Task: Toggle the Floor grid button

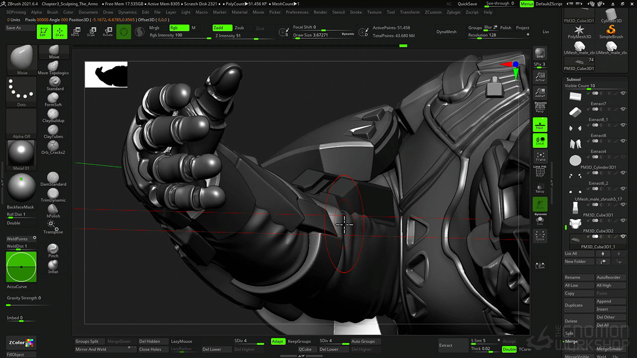Action: 540,125
